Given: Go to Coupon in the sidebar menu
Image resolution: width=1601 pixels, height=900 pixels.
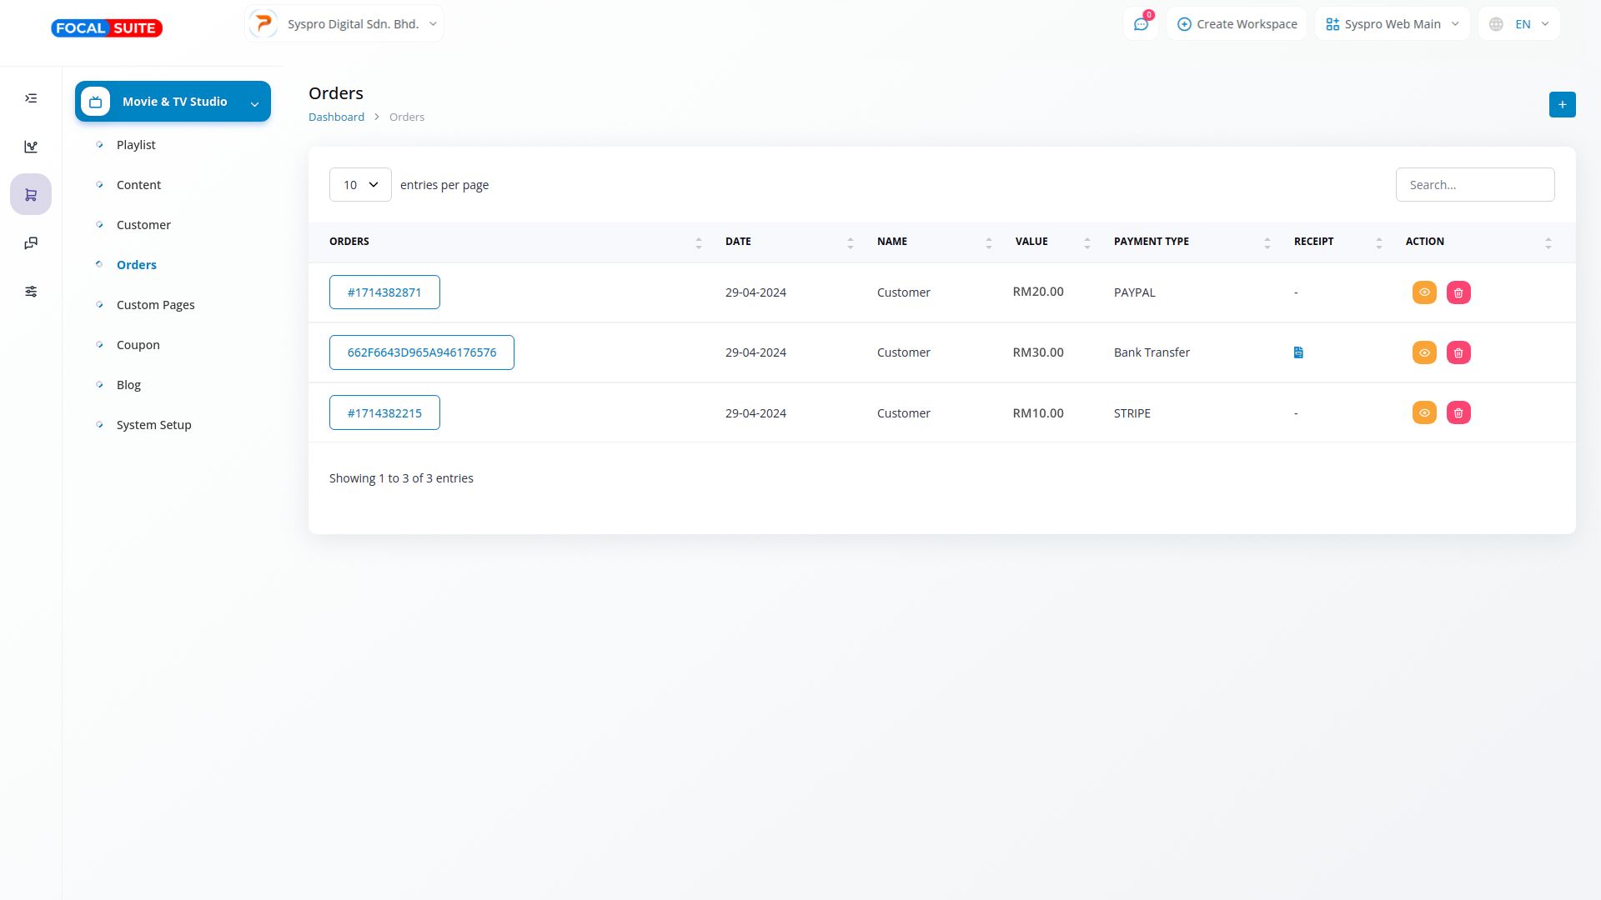Looking at the screenshot, I should coord(138,345).
